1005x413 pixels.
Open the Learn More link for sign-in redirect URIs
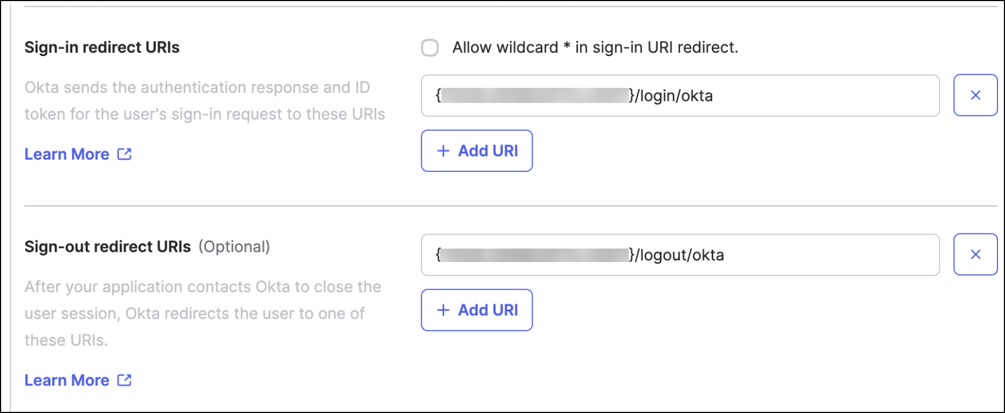tap(67, 154)
